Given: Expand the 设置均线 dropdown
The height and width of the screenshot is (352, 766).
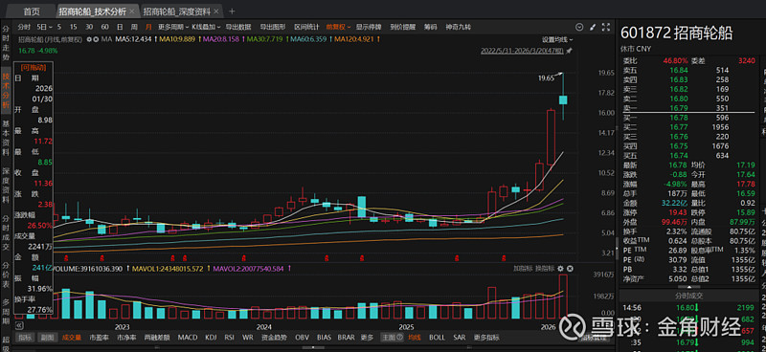Looking at the screenshot, I should [557, 39].
